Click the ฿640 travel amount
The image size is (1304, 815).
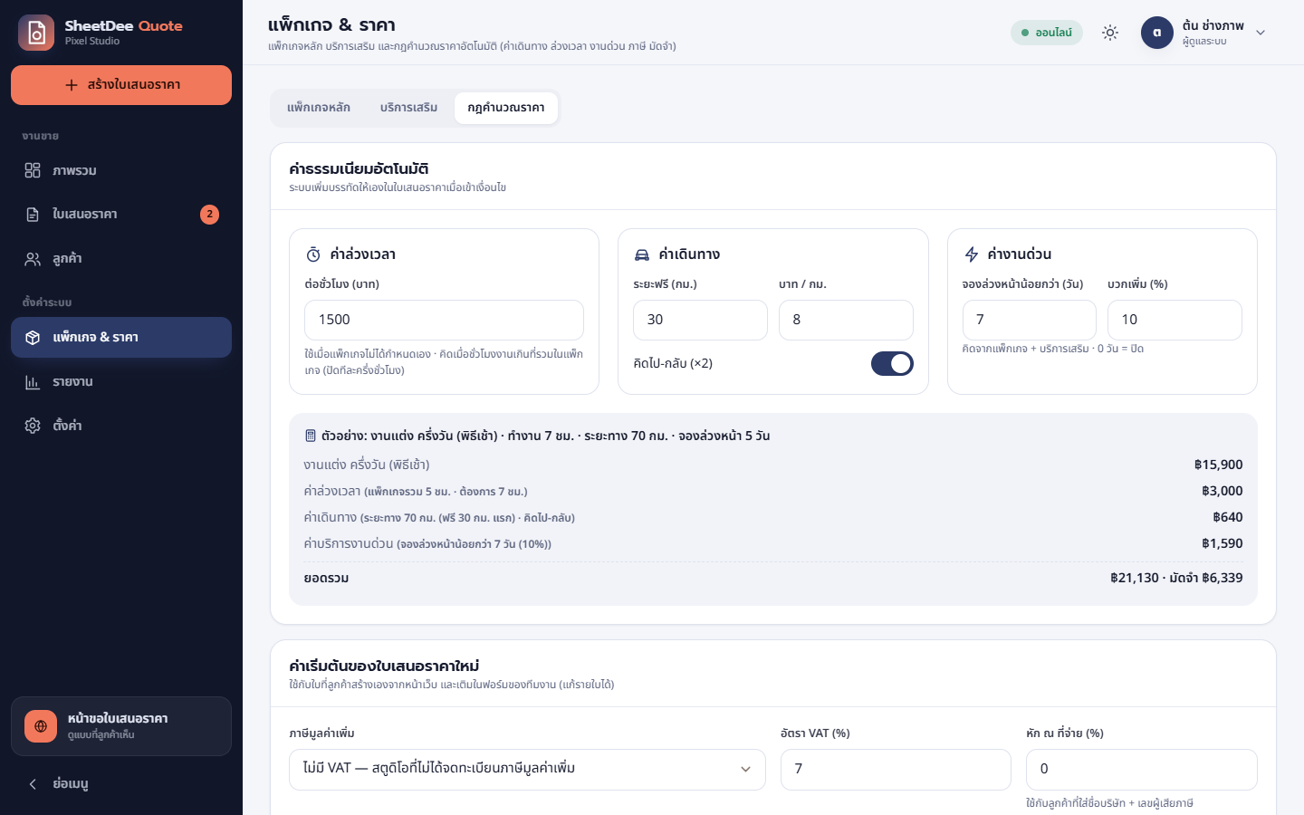1228,517
